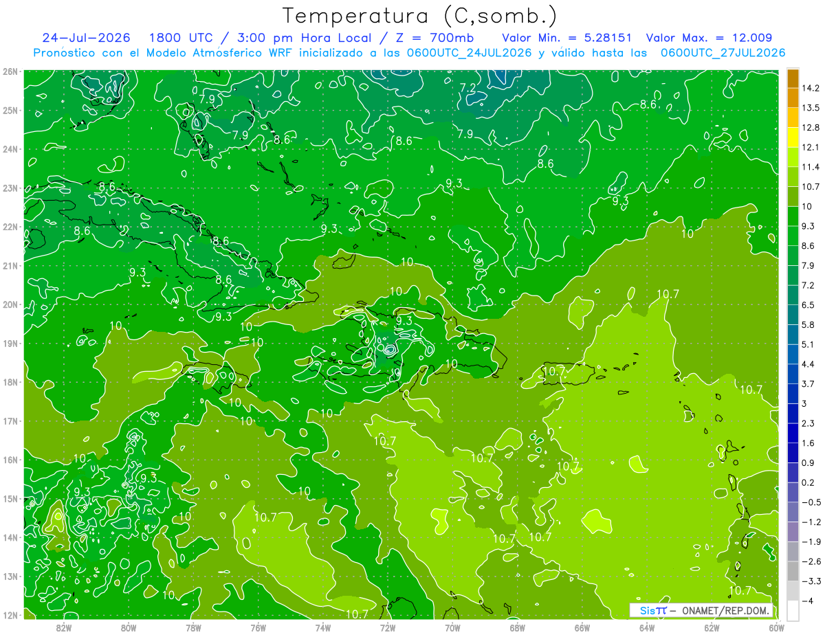Pick the yellow swatch between 12.1 and 12.8
The image size is (825, 637).
coord(792,137)
